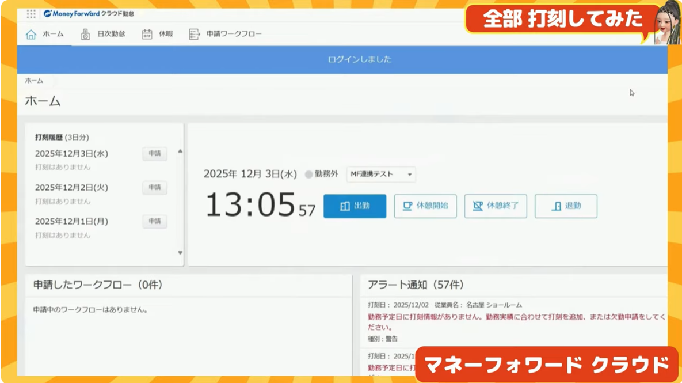Viewport: 682px width, 383px height.
Task: Click the 休暇 calendar icon
Action: [147, 34]
